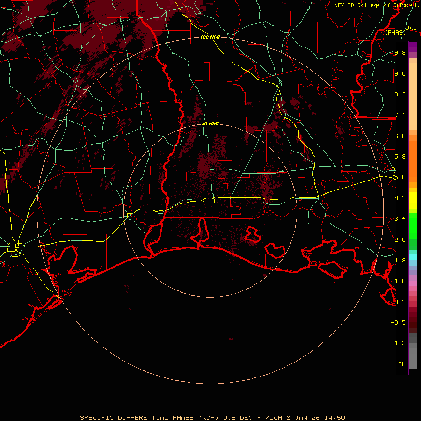Click the 6.6 scale value
This screenshot has height=421, width=421.
tap(400, 136)
